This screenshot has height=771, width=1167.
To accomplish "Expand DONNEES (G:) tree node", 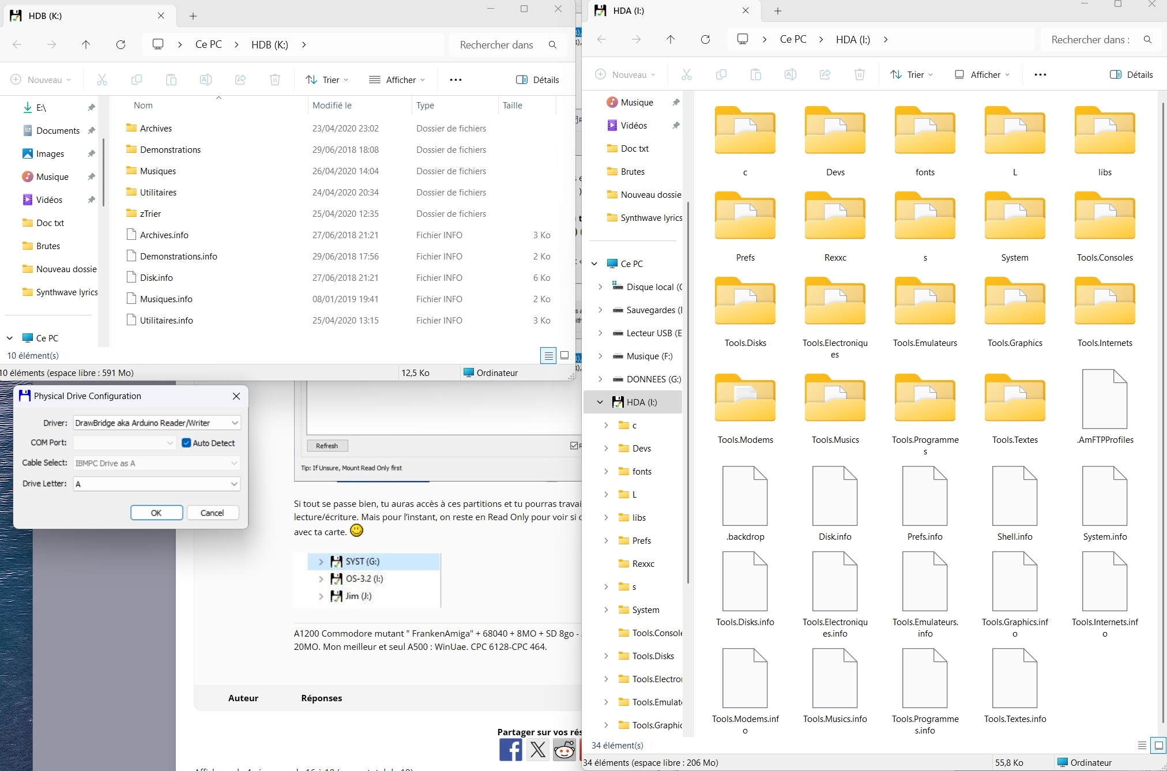I will click(600, 379).
